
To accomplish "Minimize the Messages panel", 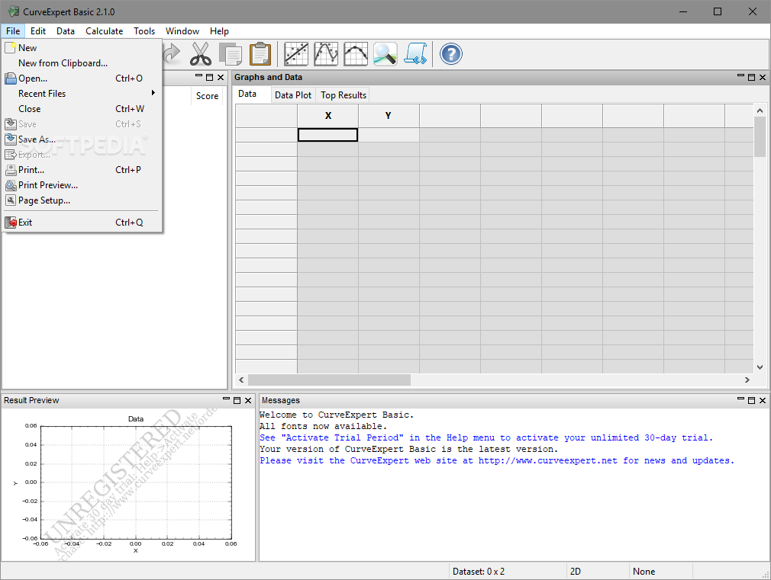I will click(x=740, y=399).
